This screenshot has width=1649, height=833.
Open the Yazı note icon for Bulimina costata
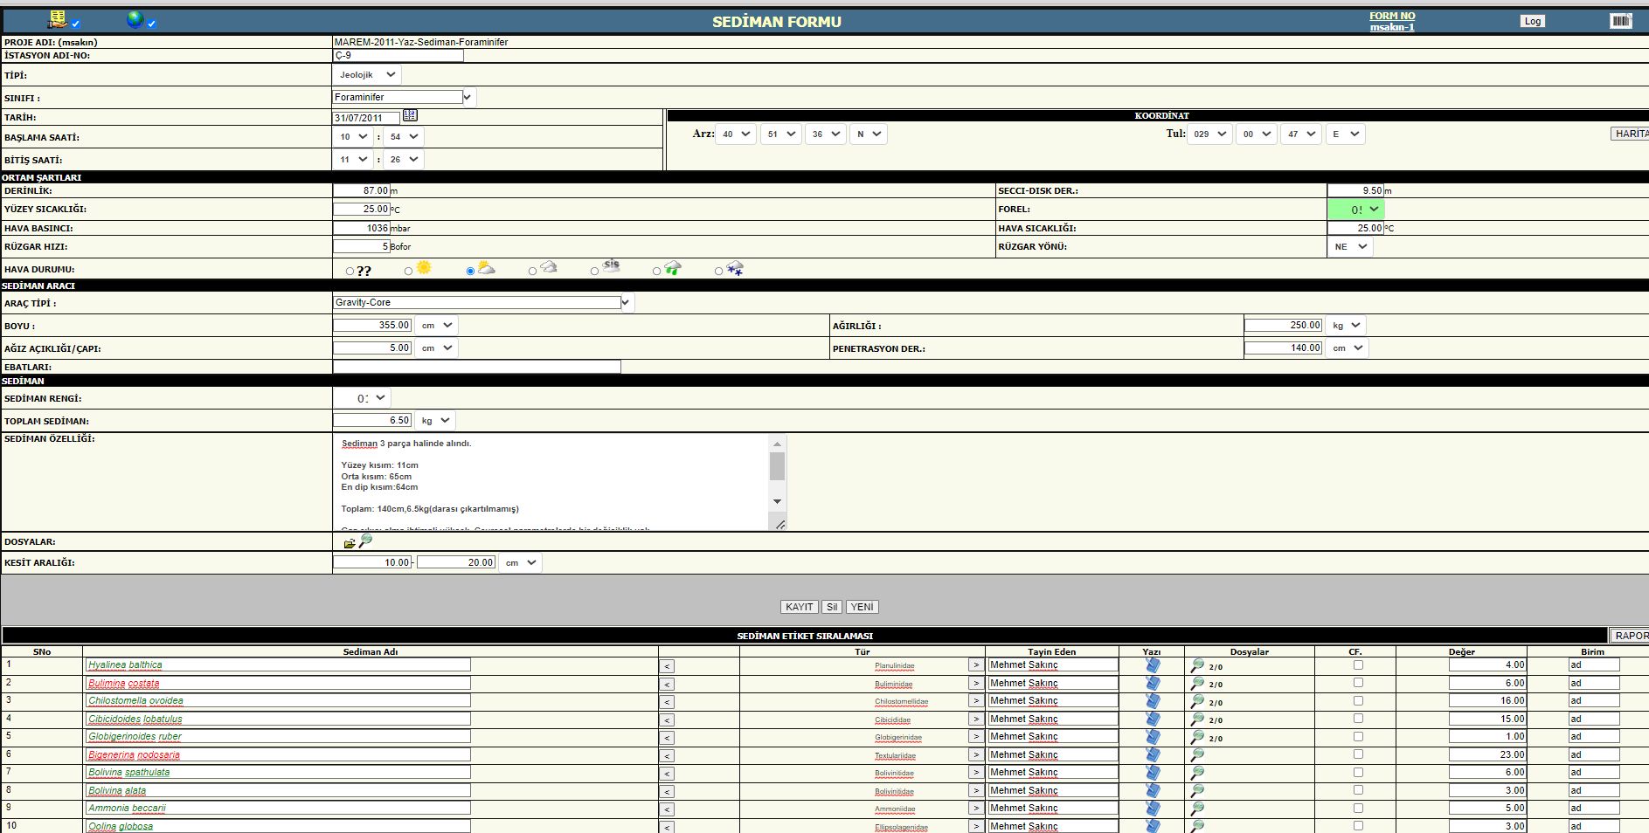(1153, 684)
